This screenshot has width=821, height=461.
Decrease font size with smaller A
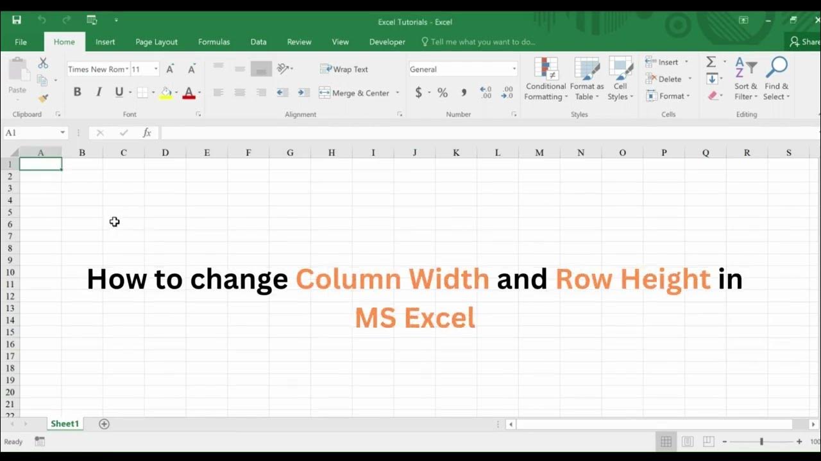pyautogui.click(x=191, y=69)
